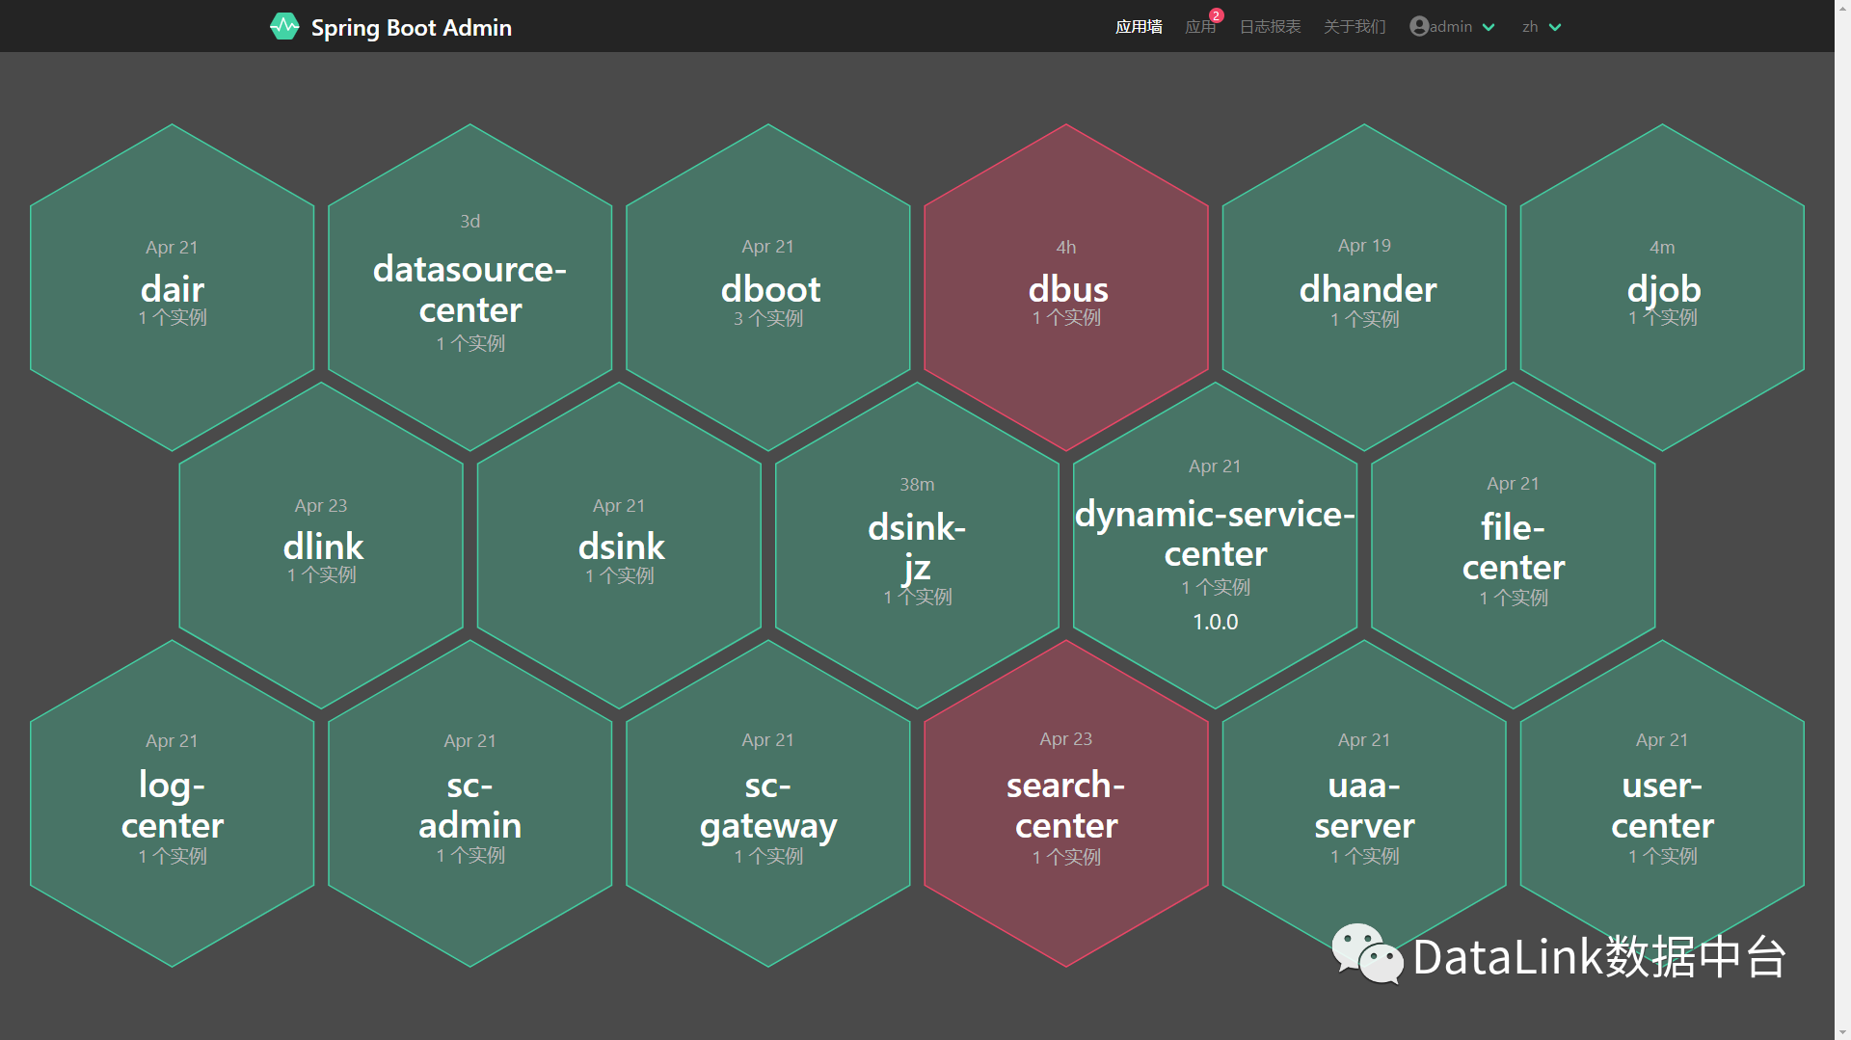Open the 日志报表 nav tab
This screenshot has width=1851, height=1040.
(1270, 27)
